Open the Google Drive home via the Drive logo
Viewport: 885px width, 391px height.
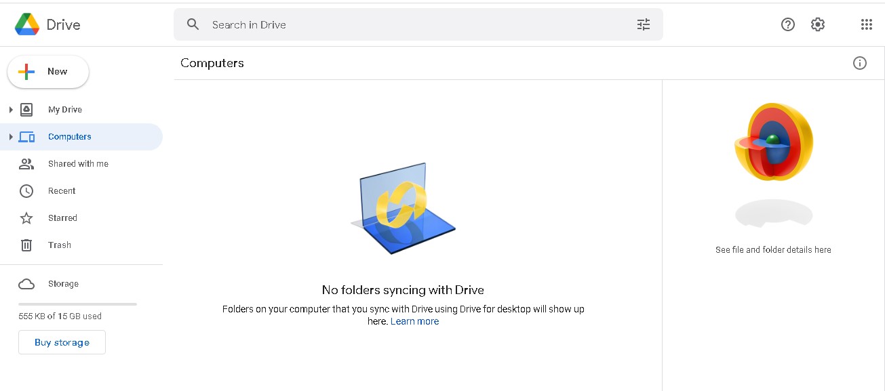tap(46, 24)
